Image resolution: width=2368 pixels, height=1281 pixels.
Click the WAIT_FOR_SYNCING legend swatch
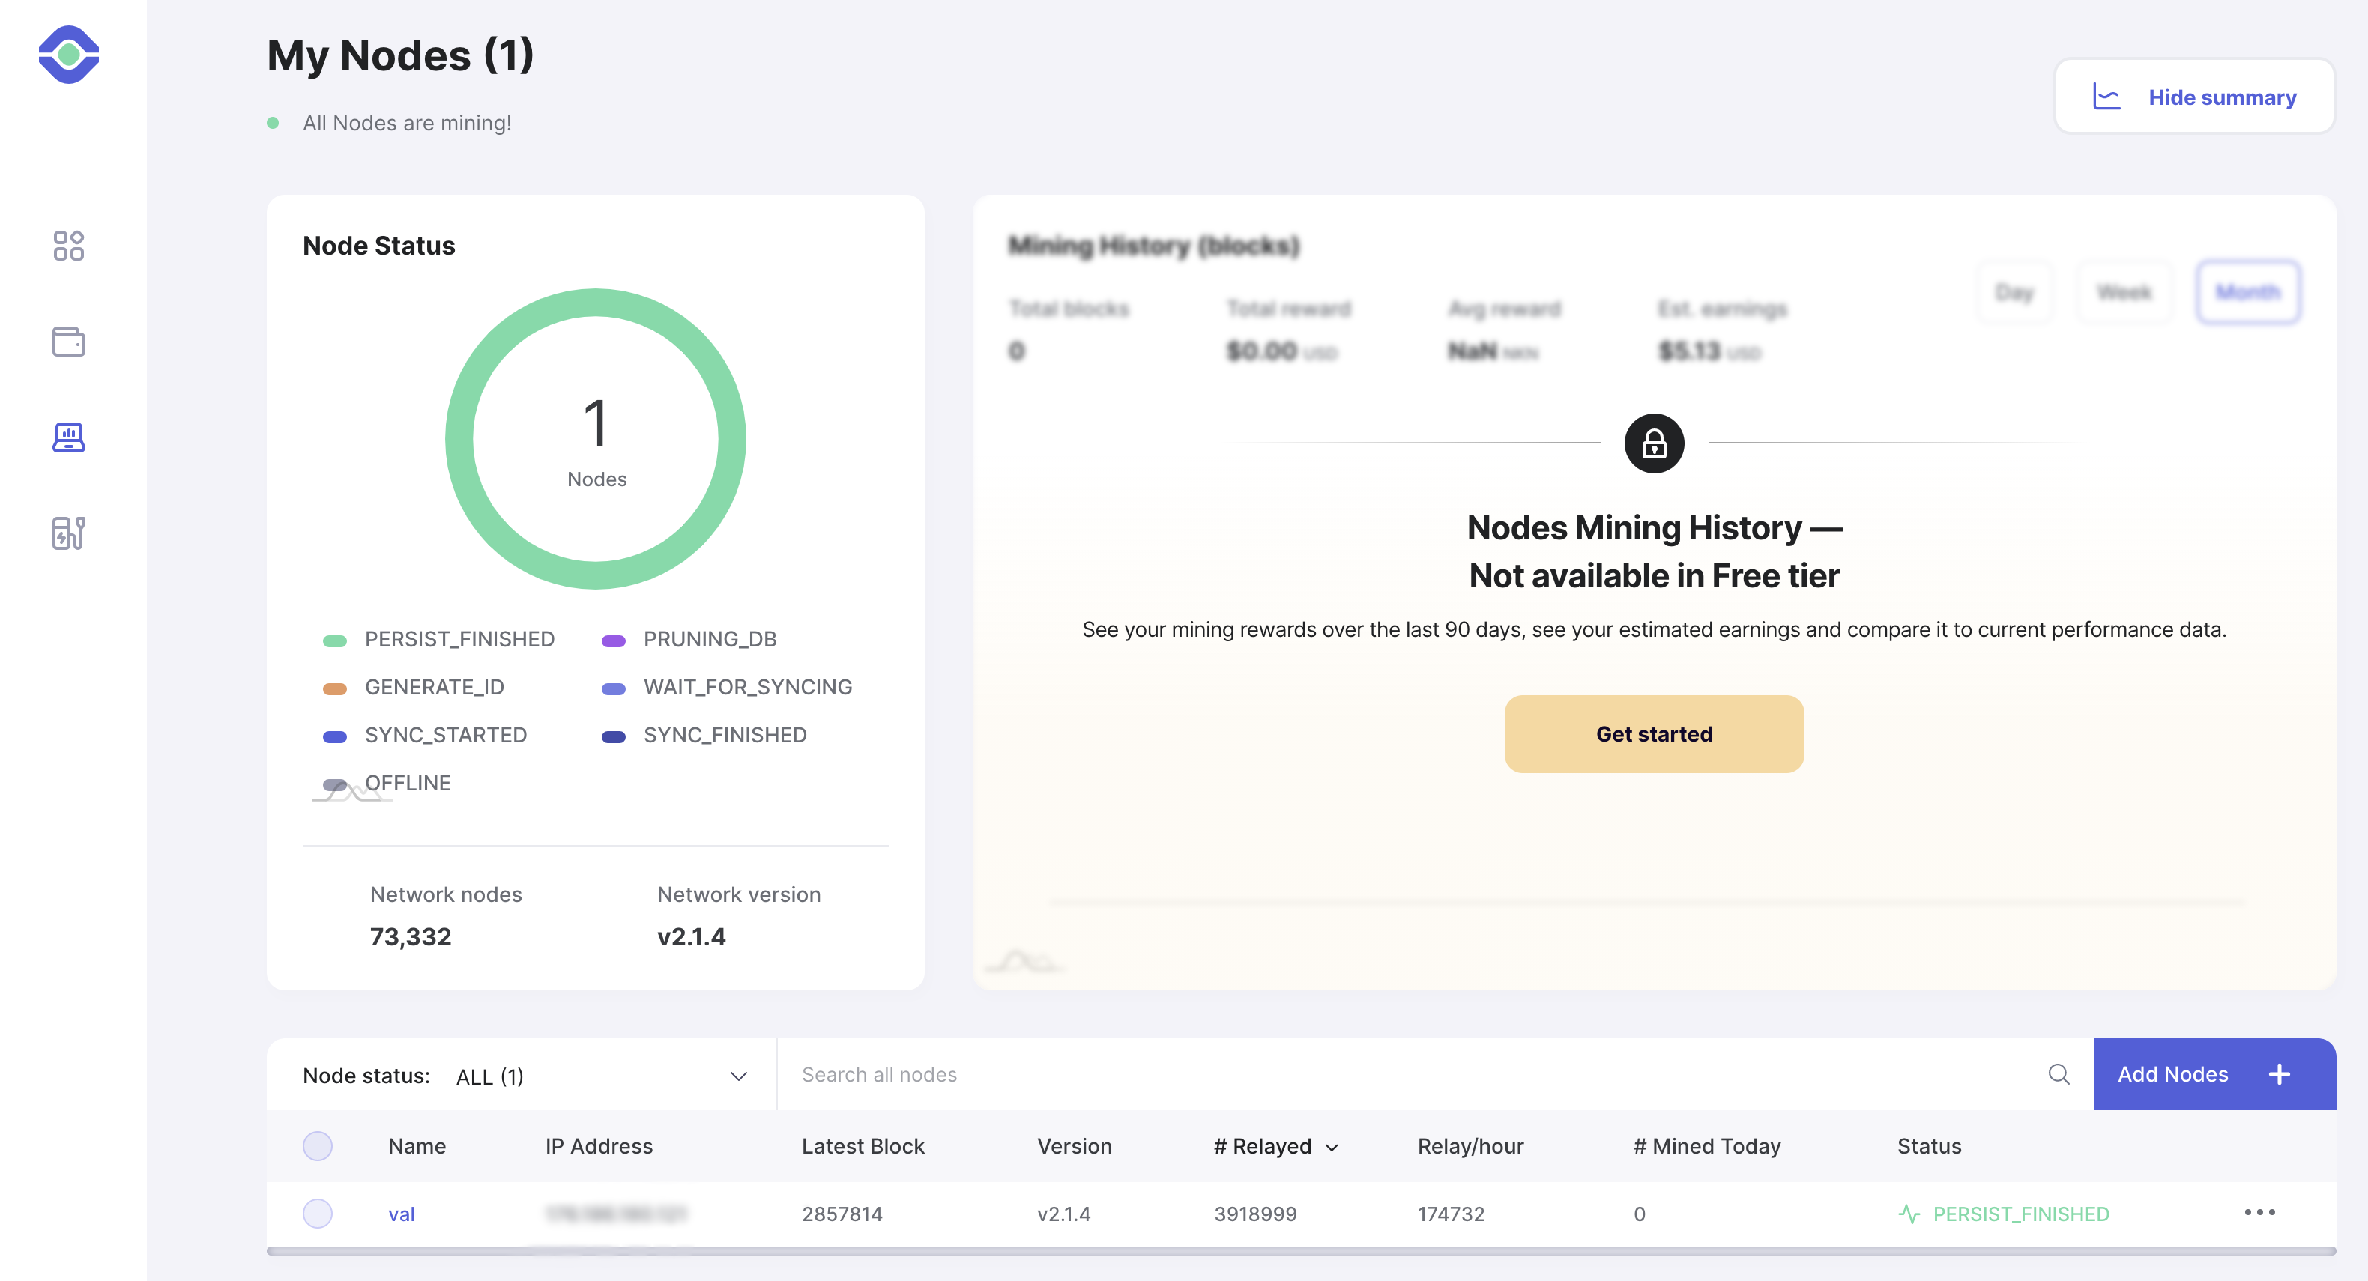(x=613, y=688)
